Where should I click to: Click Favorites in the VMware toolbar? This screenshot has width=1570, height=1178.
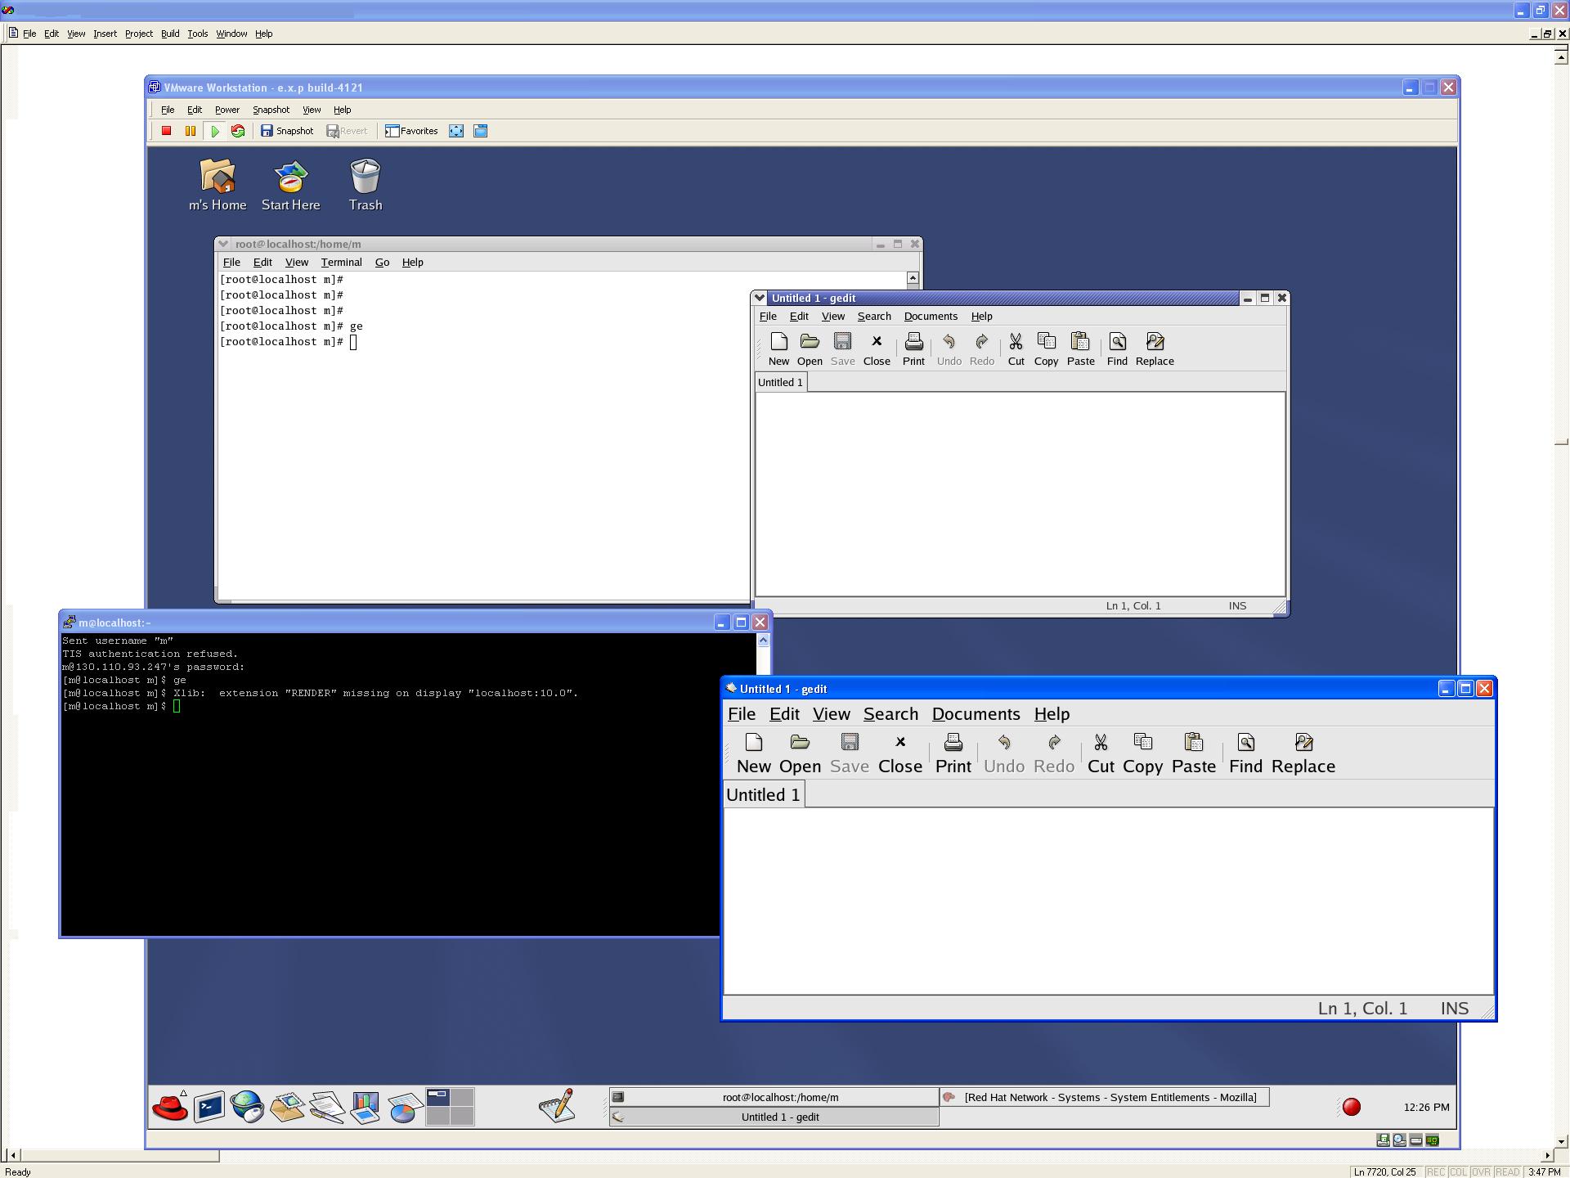(411, 131)
